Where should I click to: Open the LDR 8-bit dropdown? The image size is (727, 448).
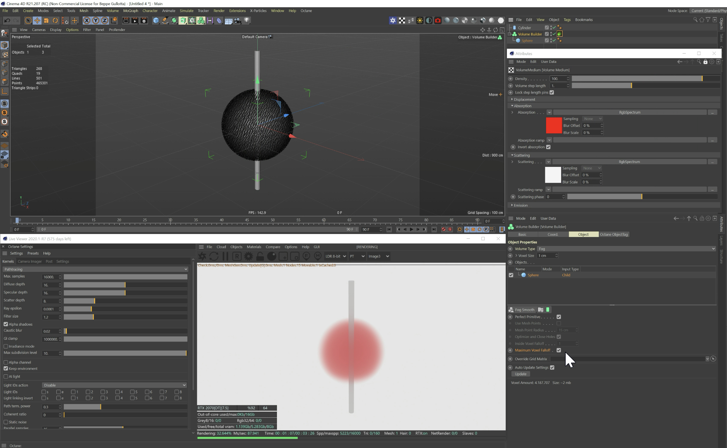335,256
